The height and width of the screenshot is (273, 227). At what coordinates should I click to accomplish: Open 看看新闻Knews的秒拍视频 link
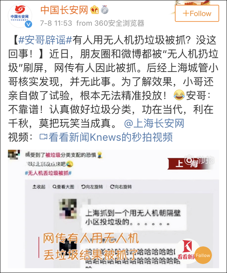(110, 137)
